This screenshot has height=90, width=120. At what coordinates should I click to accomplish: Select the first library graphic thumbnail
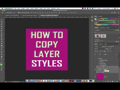97,36
